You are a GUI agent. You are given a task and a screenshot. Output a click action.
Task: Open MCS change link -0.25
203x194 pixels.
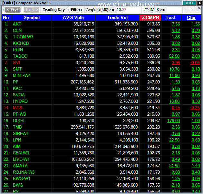[x=195, y=108]
